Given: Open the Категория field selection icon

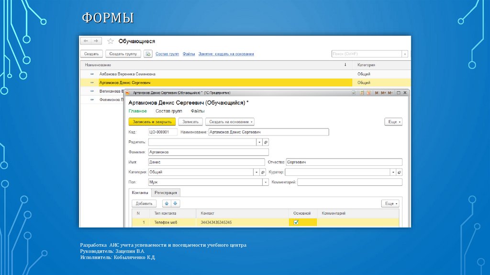Looking at the screenshot, I should click(x=263, y=172).
